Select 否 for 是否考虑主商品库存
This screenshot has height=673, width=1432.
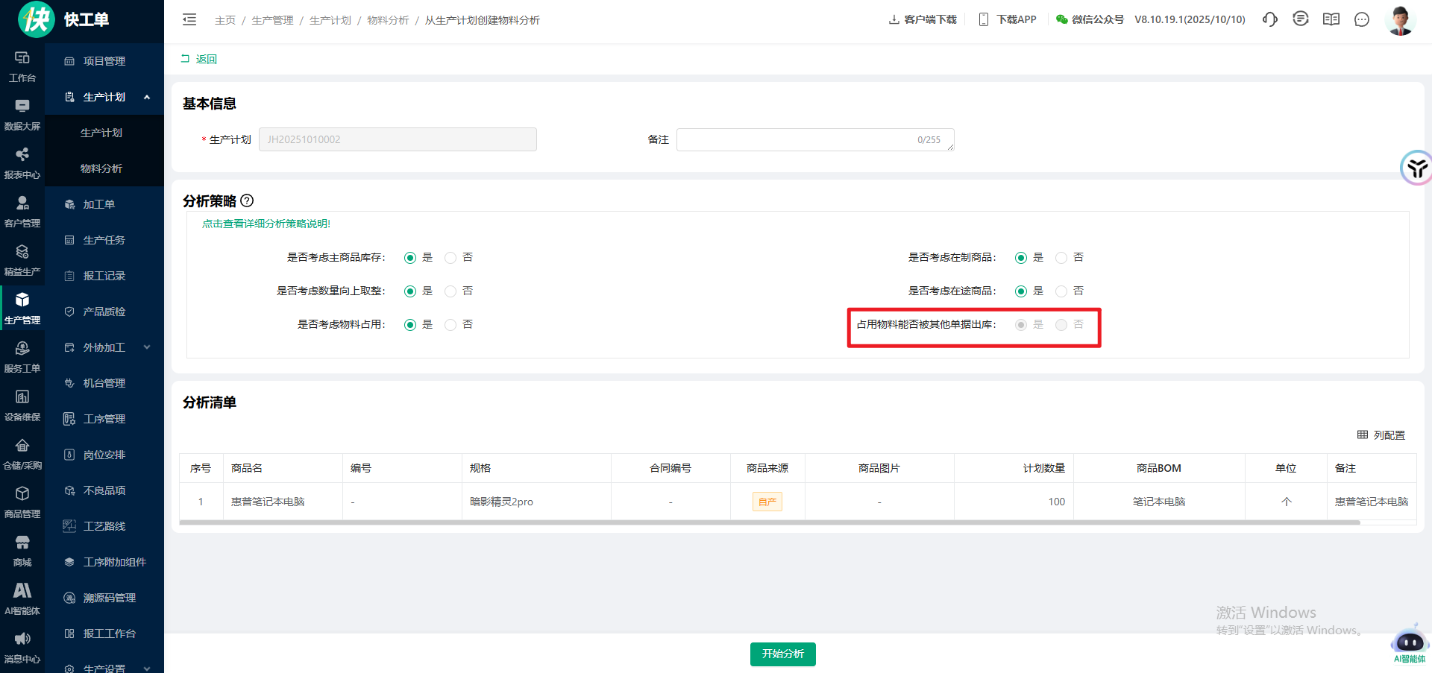(450, 258)
